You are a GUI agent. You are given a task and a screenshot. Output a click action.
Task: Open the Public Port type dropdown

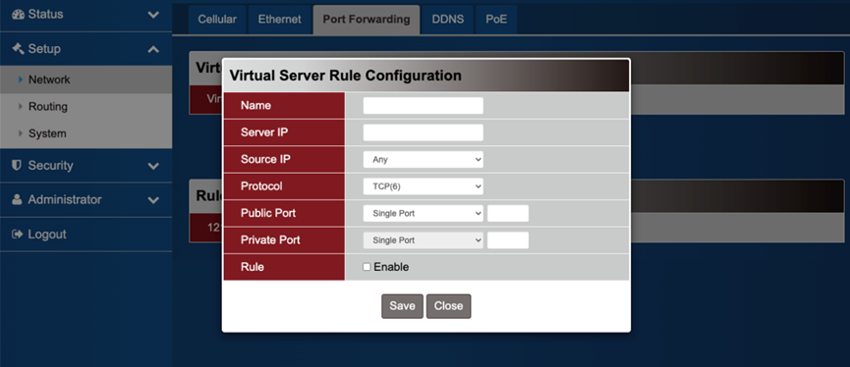pos(423,213)
